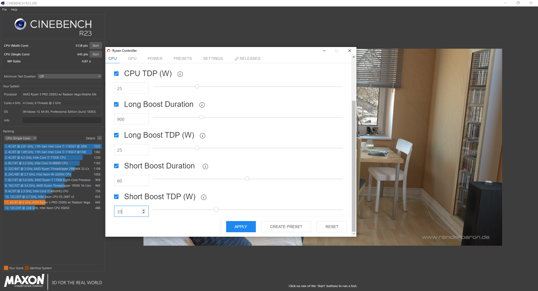Select ranking row Intel Core i9-9880H CPU
The height and width of the screenshot is (291, 538).
point(53,163)
